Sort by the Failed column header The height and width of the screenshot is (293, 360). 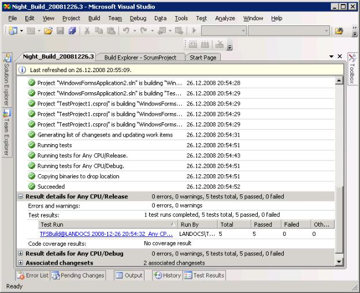296,224
